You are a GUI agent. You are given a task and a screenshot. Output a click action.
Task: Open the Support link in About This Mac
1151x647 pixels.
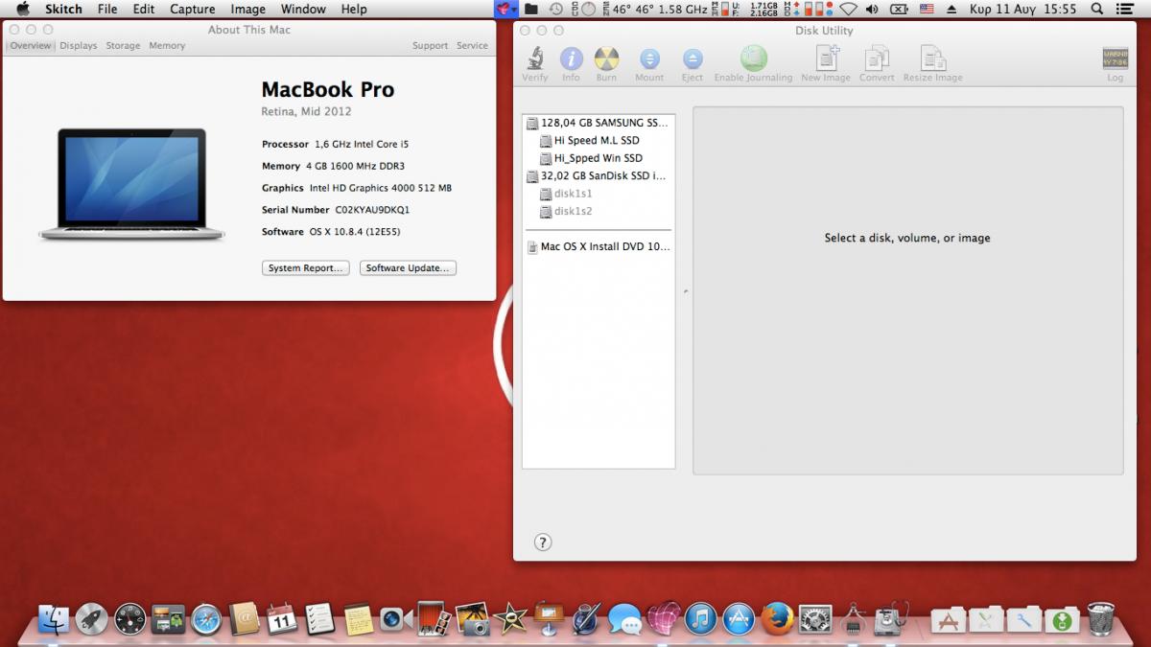click(430, 46)
